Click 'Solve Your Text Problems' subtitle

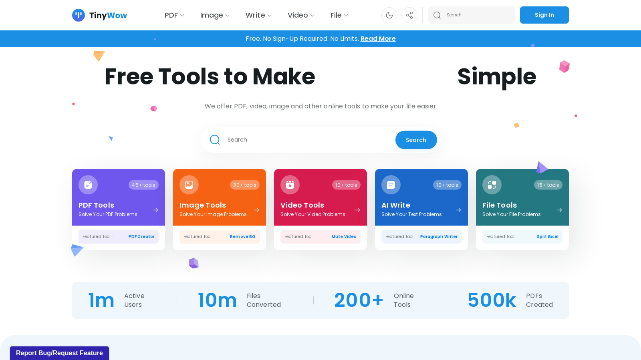[411, 214]
